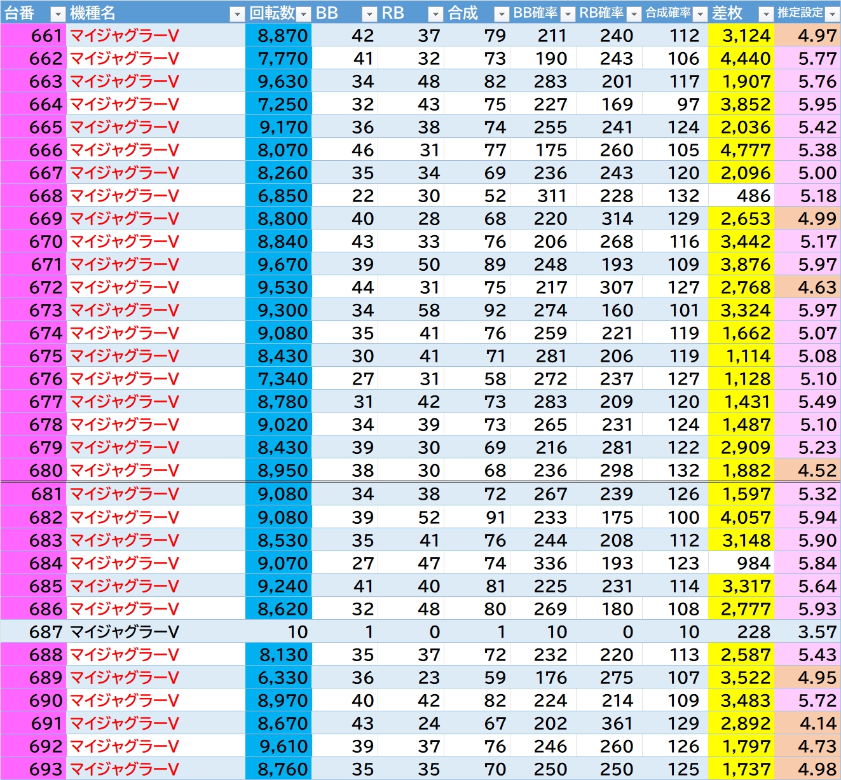Select 差枚 value 486 in row 668
This screenshot has width=841, height=780.
click(x=741, y=196)
